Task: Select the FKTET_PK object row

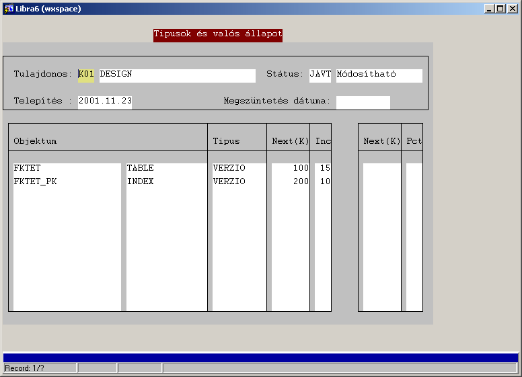Action: coord(67,181)
